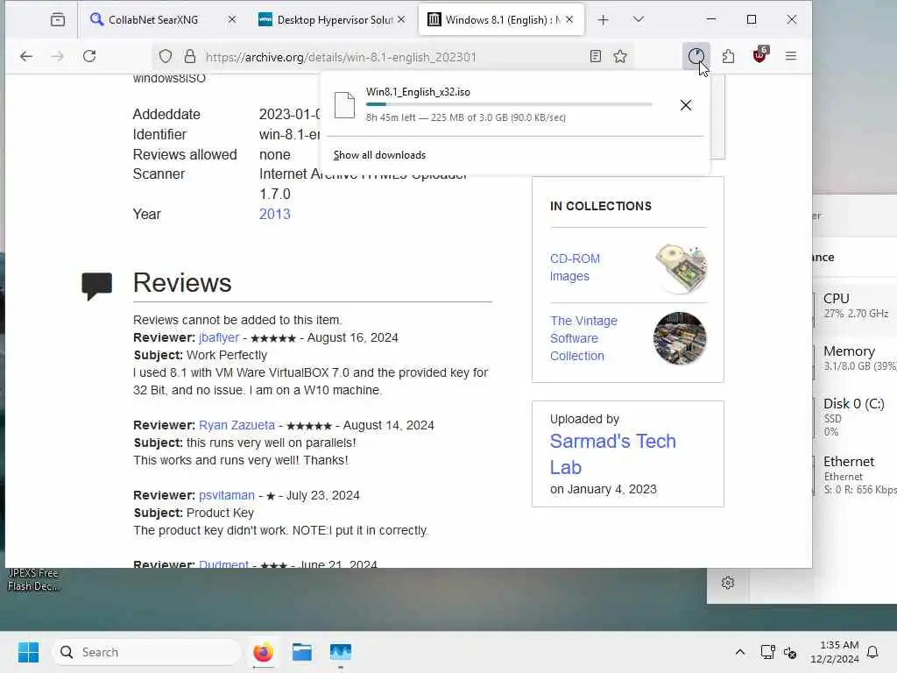Open the CD-ROM Images collection link

[575, 267]
